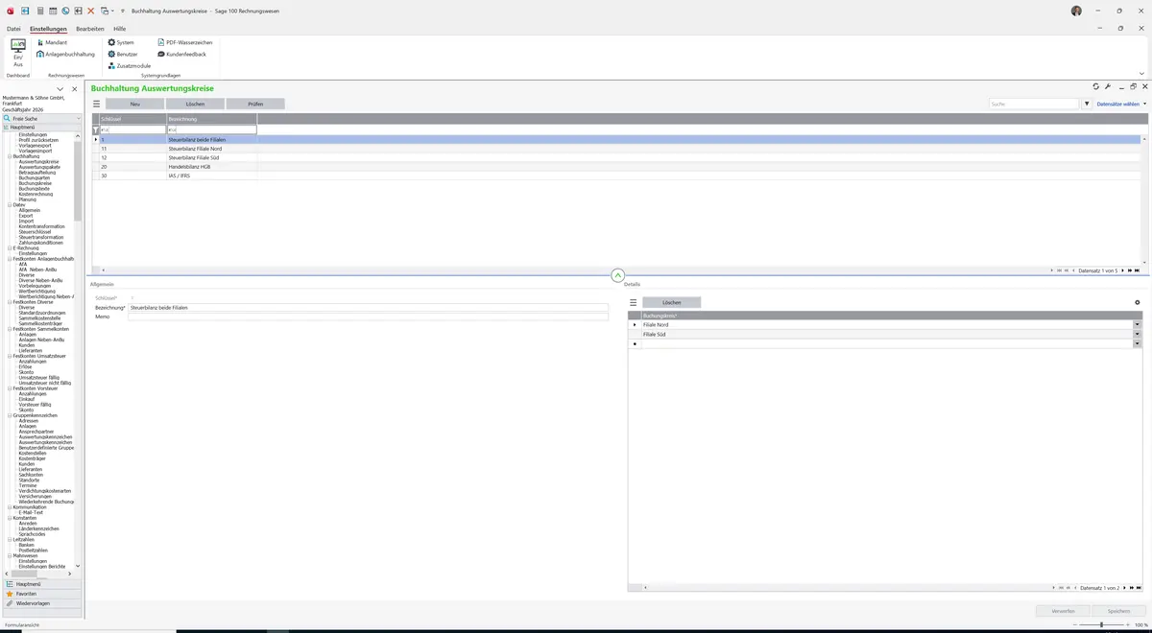
Task: Open Benutzer settings
Action: (x=123, y=54)
